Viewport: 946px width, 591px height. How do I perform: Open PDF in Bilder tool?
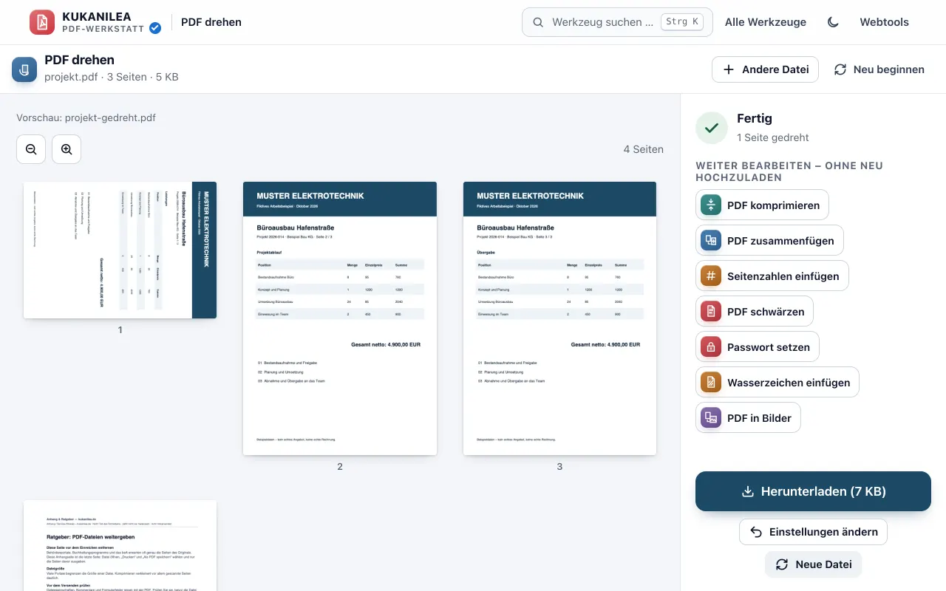[748, 418]
